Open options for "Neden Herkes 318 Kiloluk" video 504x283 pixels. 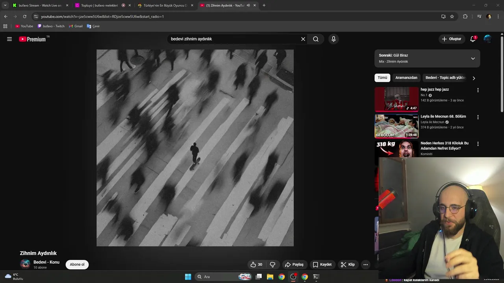[478, 144]
